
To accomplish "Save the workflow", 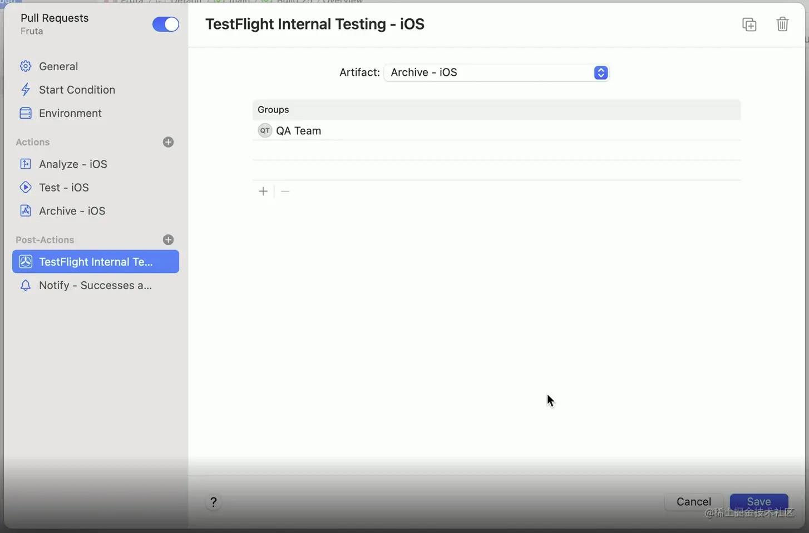I will (759, 501).
